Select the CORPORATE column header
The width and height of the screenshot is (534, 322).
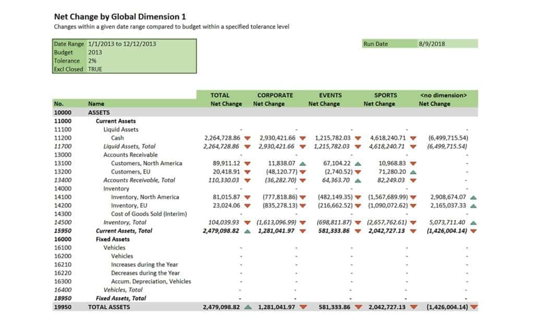tap(275, 95)
